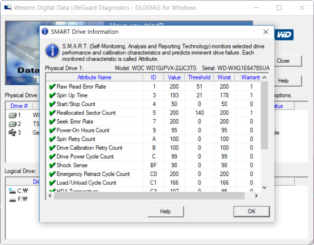The height and width of the screenshot is (245, 314).
Task: Click Drive # column header in main window
Action: (x=19, y=106)
